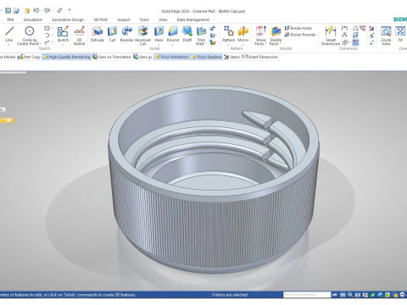
Task: Expand the Line tool dropdown arrow
Action: click(9, 44)
